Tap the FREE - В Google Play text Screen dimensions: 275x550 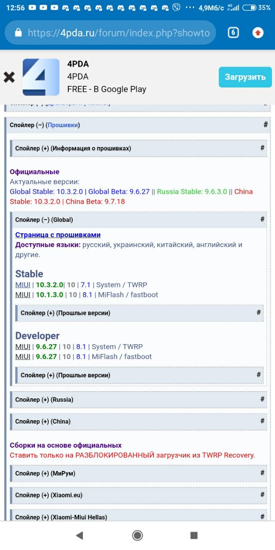[x=107, y=89]
